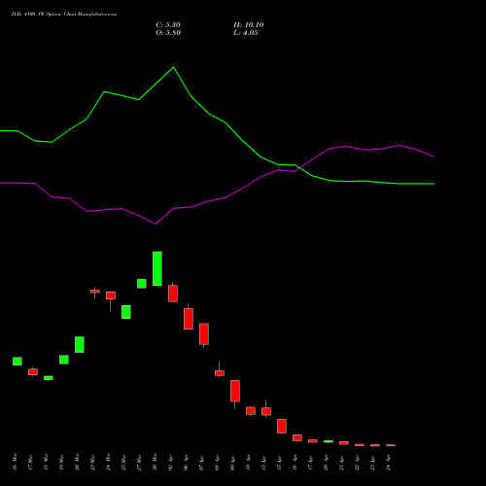
Task: Select the red candle on 09 Apr
Action: point(235,391)
